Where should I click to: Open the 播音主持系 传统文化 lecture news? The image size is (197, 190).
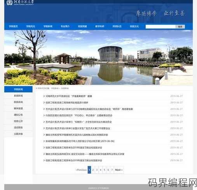point(85,154)
